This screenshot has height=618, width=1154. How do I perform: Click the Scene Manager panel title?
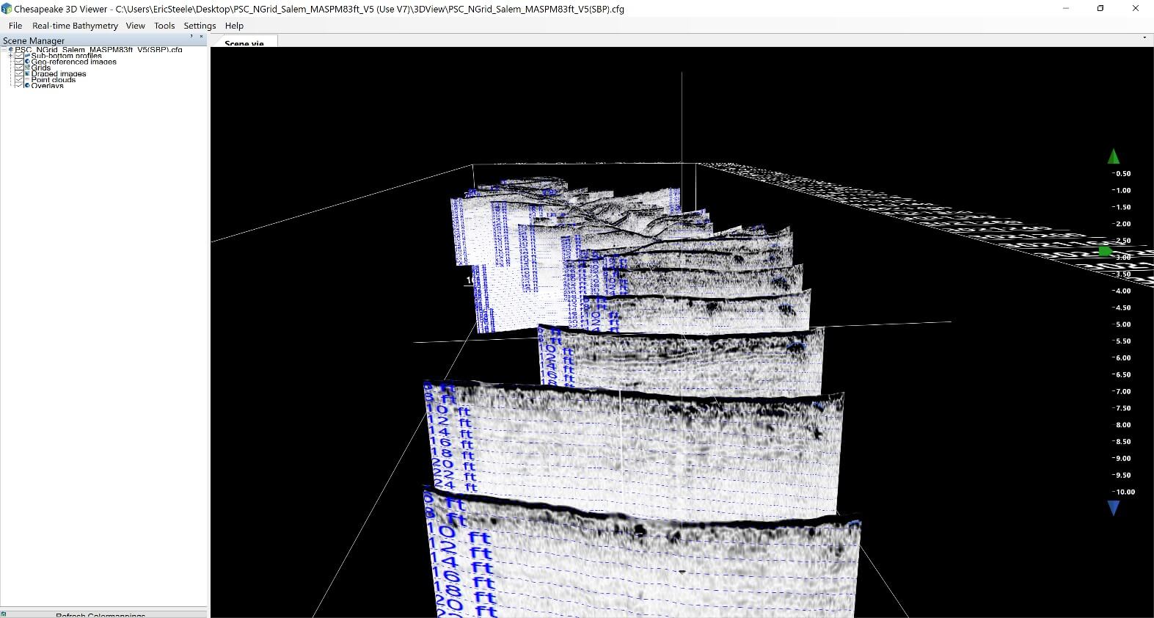pos(34,41)
